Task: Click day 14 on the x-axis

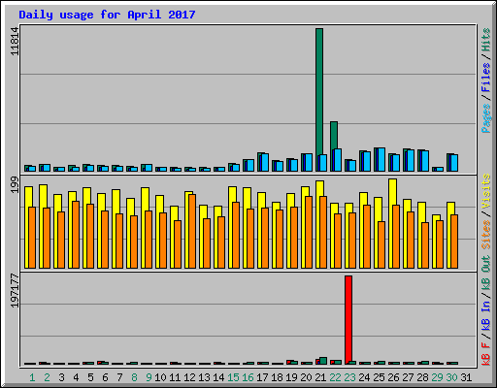Action: click(218, 377)
